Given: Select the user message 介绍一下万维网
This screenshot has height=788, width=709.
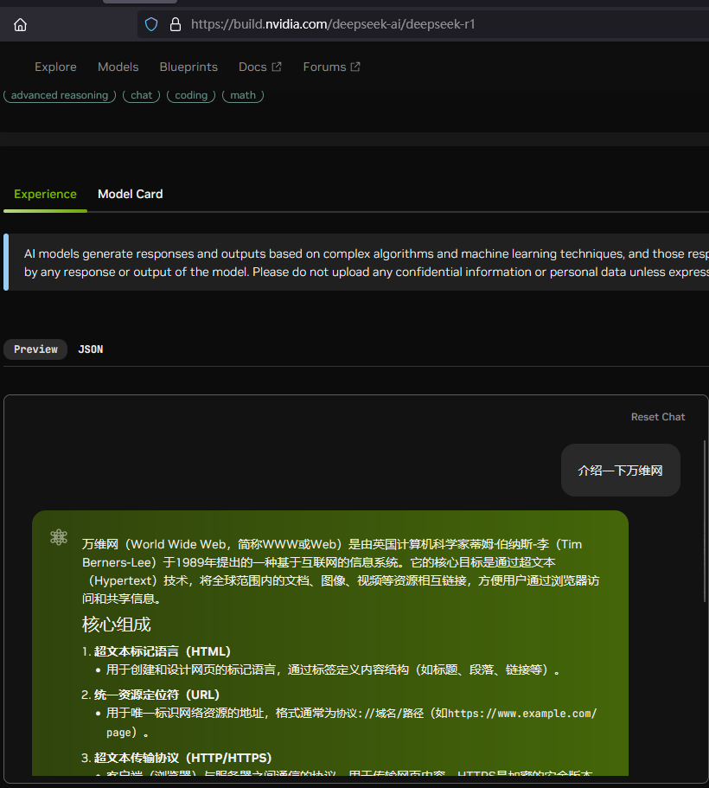Looking at the screenshot, I should 621,471.
